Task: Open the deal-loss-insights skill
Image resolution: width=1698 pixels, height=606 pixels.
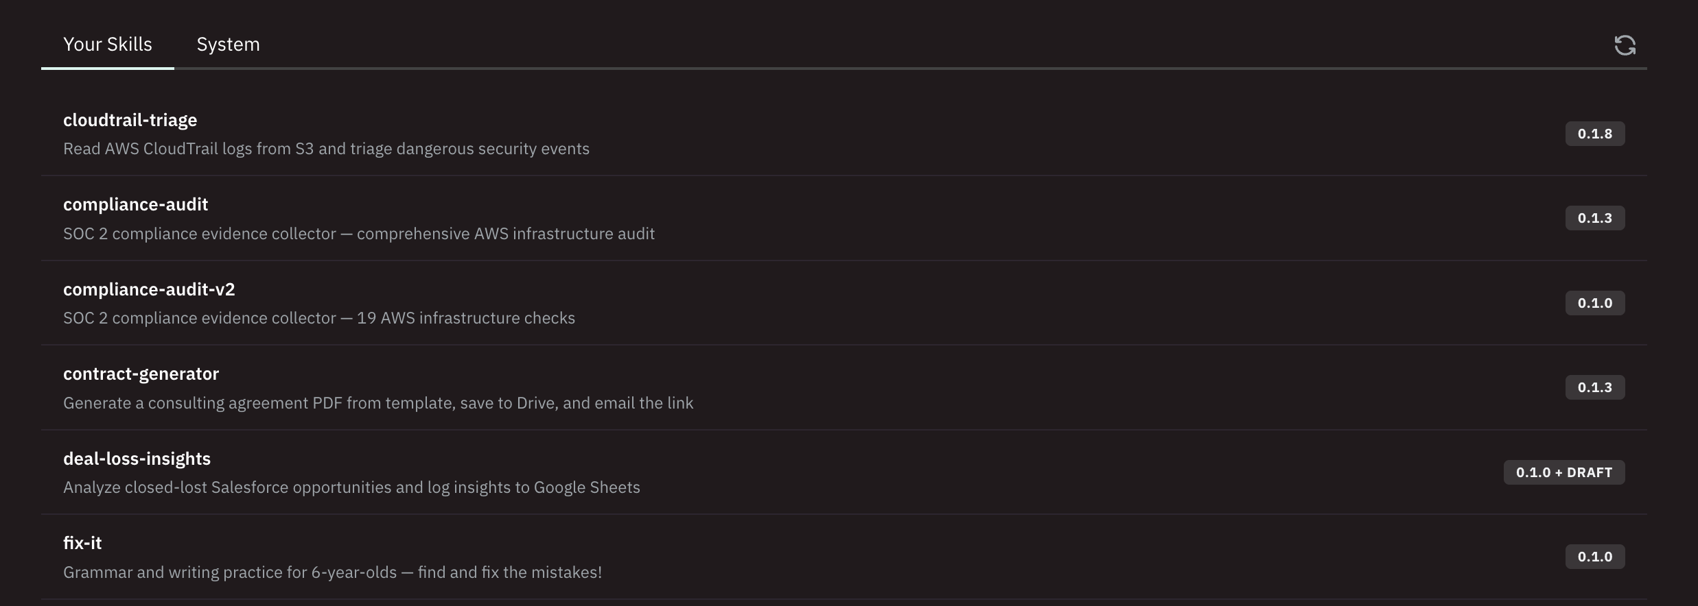Action: point(137,459)
